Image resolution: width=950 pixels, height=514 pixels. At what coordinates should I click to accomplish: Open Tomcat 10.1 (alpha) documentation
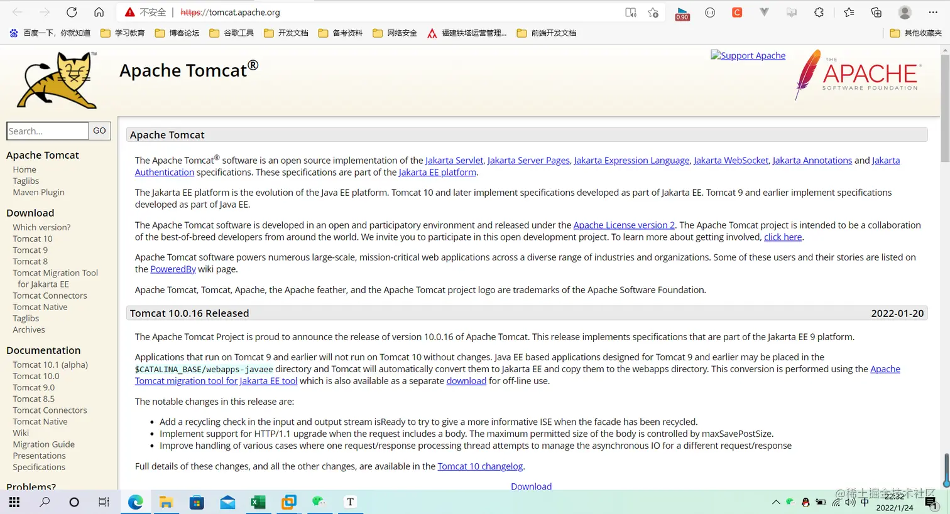point(50,365)
